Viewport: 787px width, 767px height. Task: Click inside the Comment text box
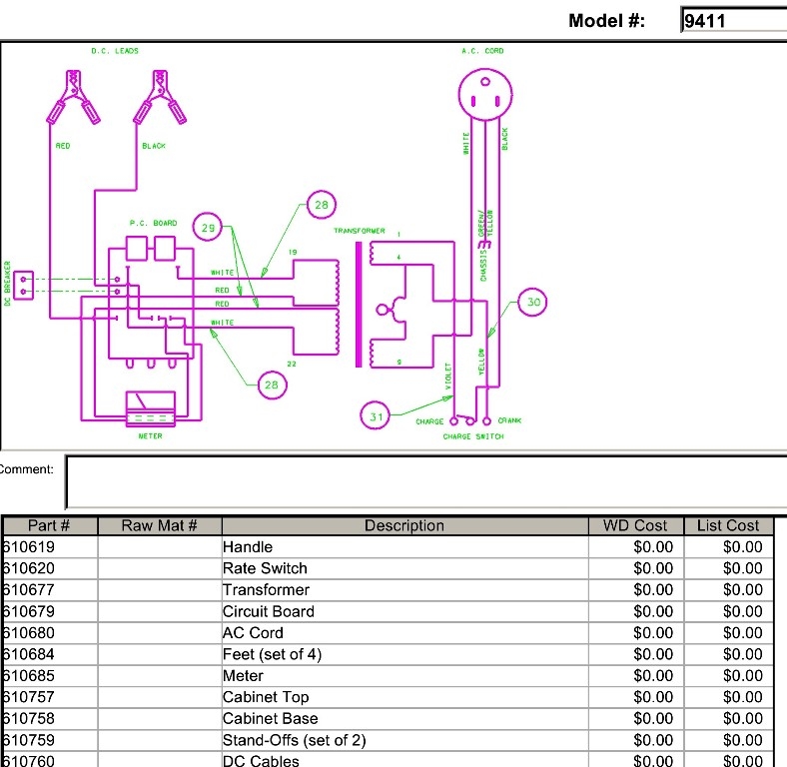[x=426, y=482]
